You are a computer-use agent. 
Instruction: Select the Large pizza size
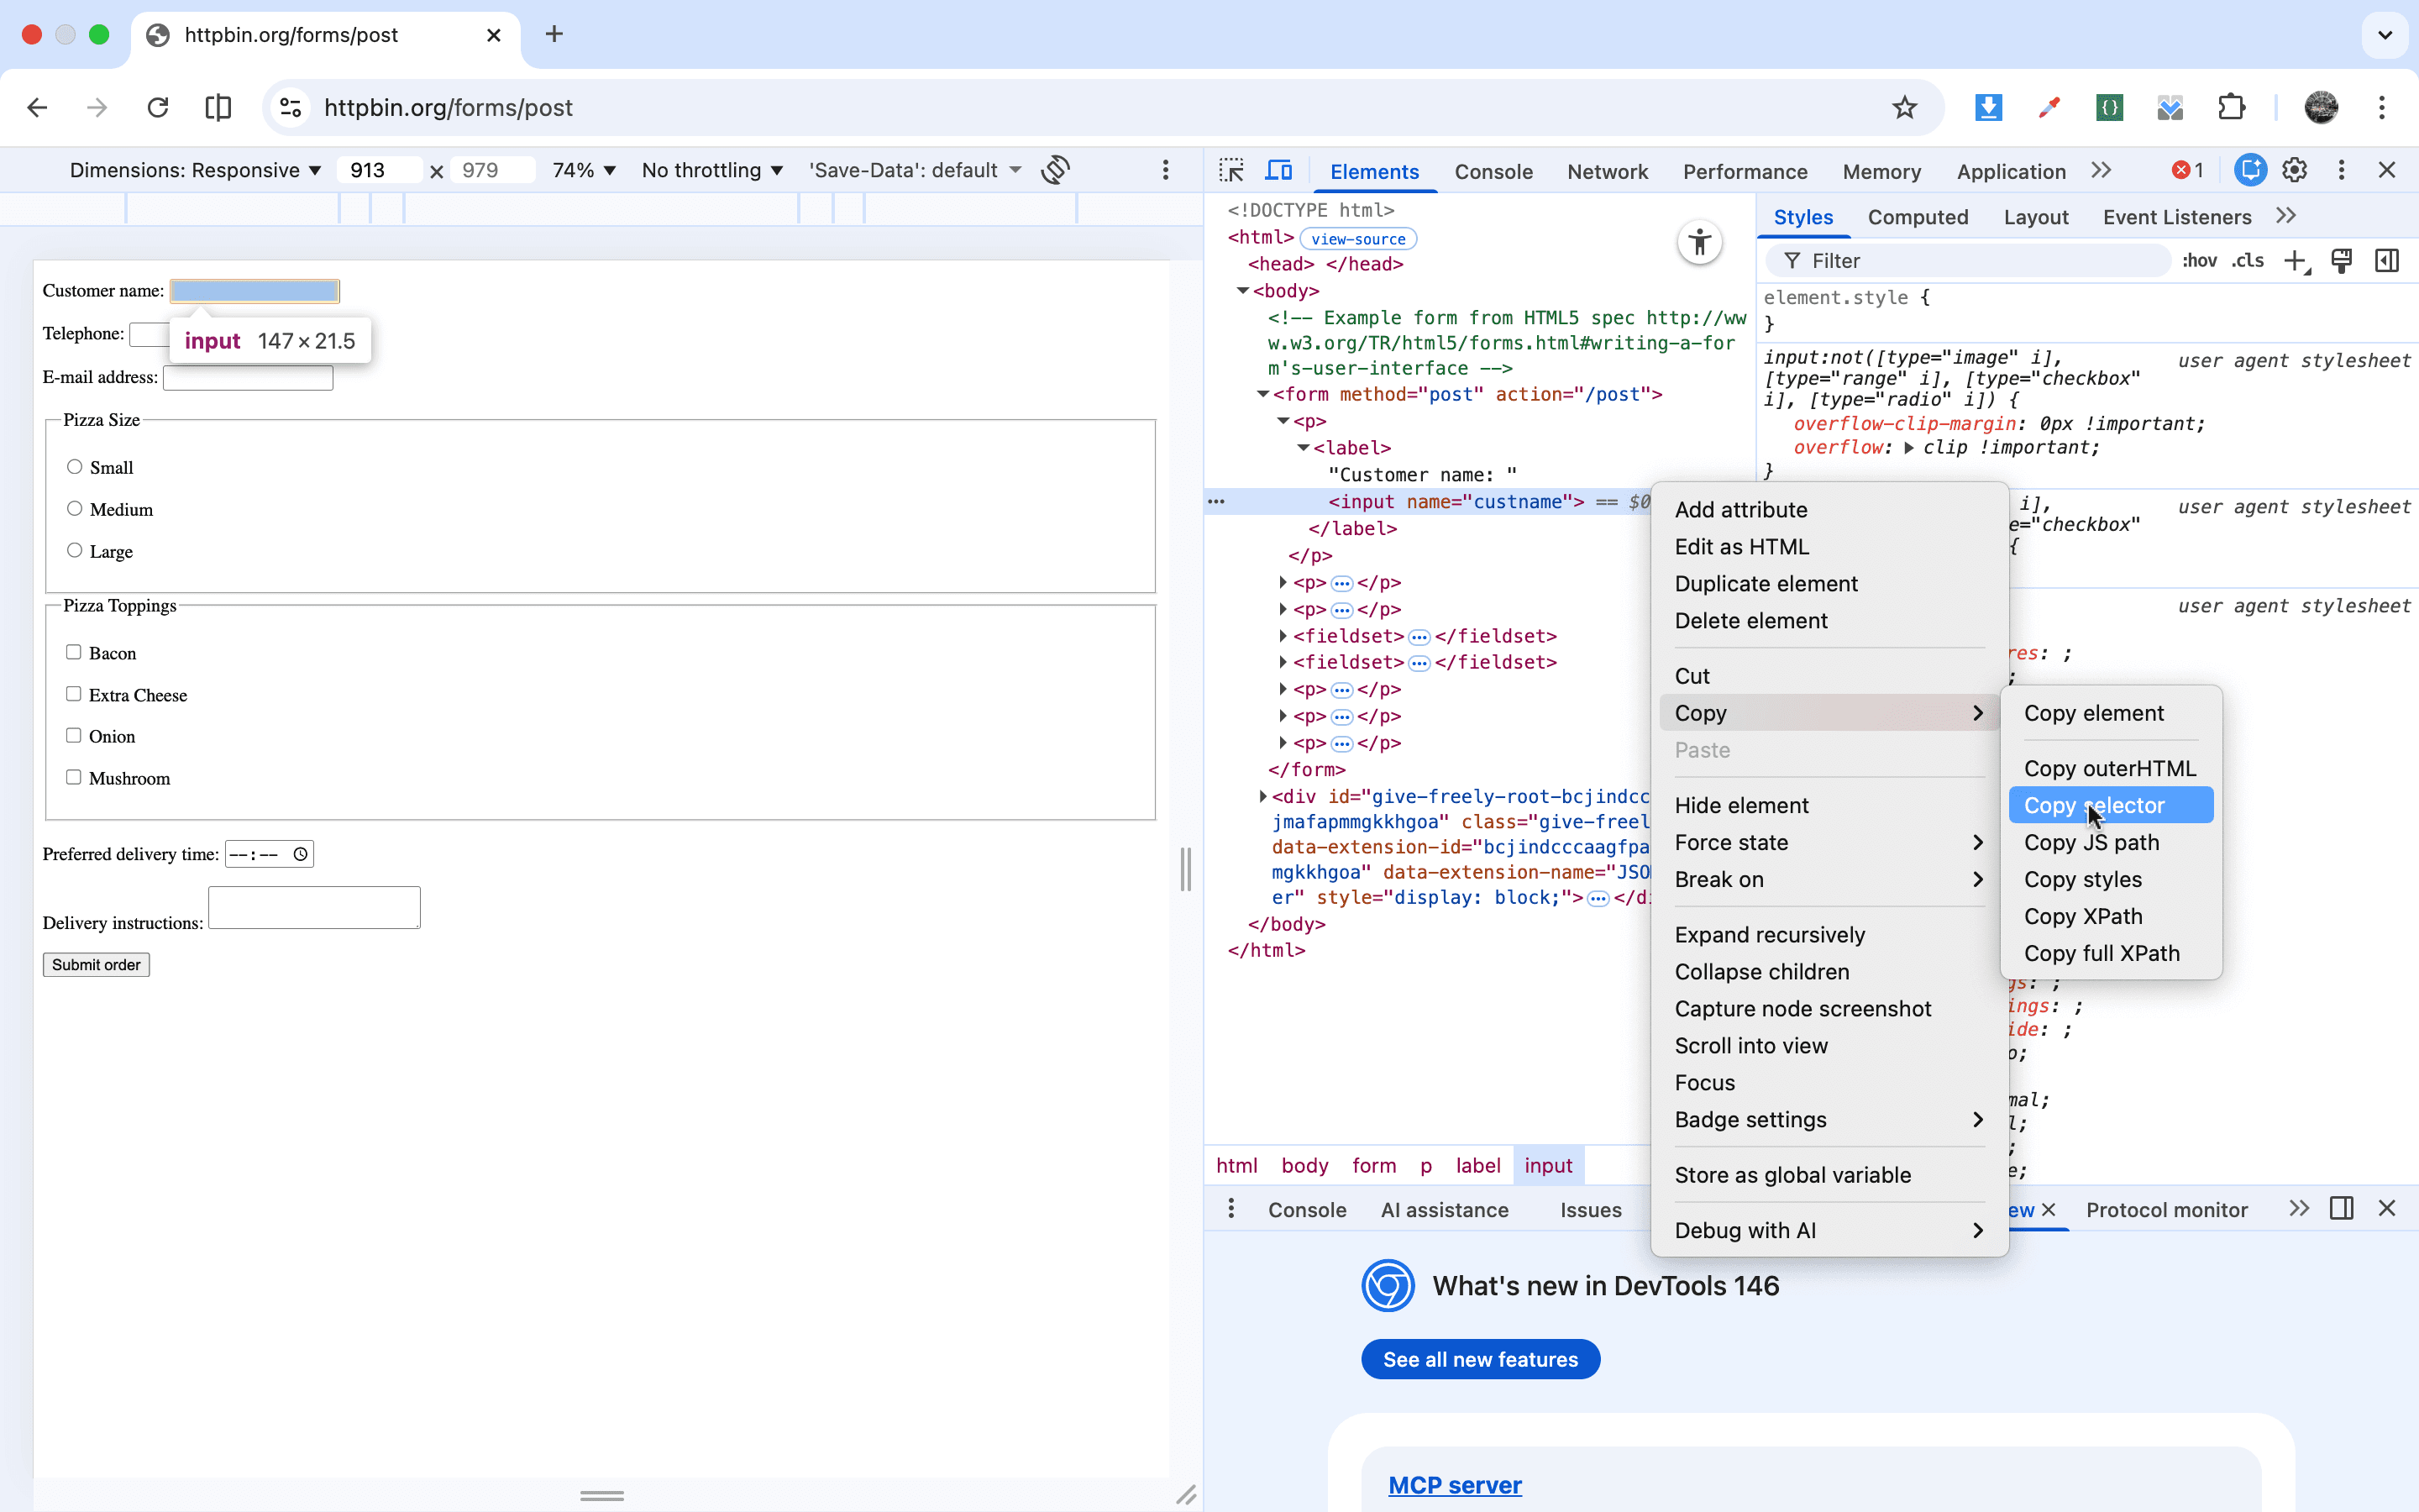click(74, 549)
